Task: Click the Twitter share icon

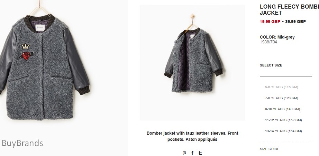Action: (x=200, y=153)
